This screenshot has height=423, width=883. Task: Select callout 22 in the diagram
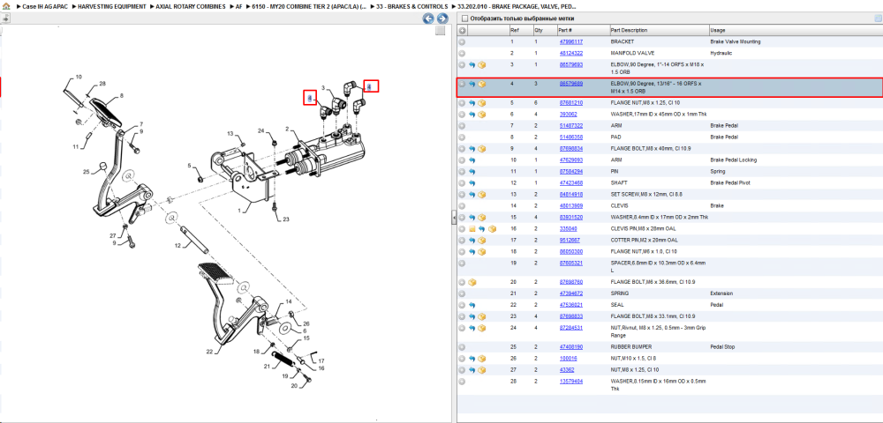tap(209, 352)
